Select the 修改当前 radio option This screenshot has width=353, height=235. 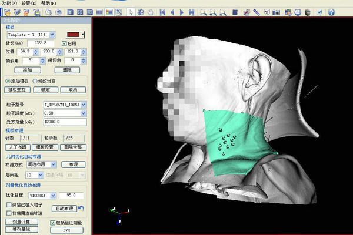tap(35, 79)
